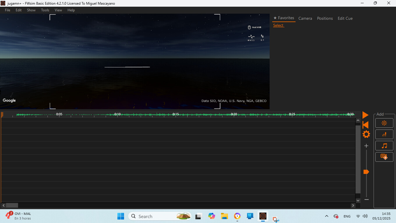Open the File menu

(x=8, y=10)
